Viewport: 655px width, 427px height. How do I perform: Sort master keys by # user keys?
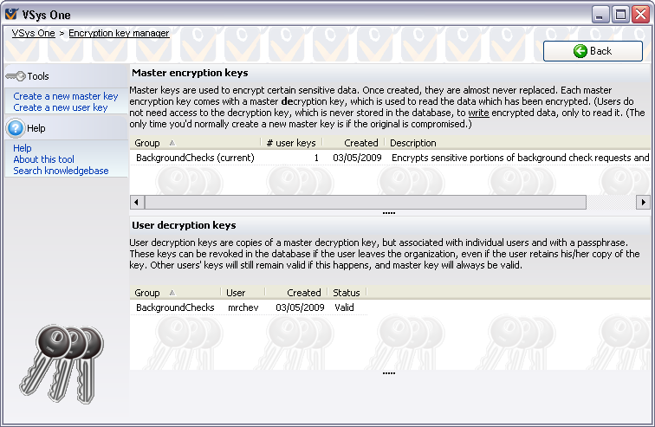(x=291, y=143)
